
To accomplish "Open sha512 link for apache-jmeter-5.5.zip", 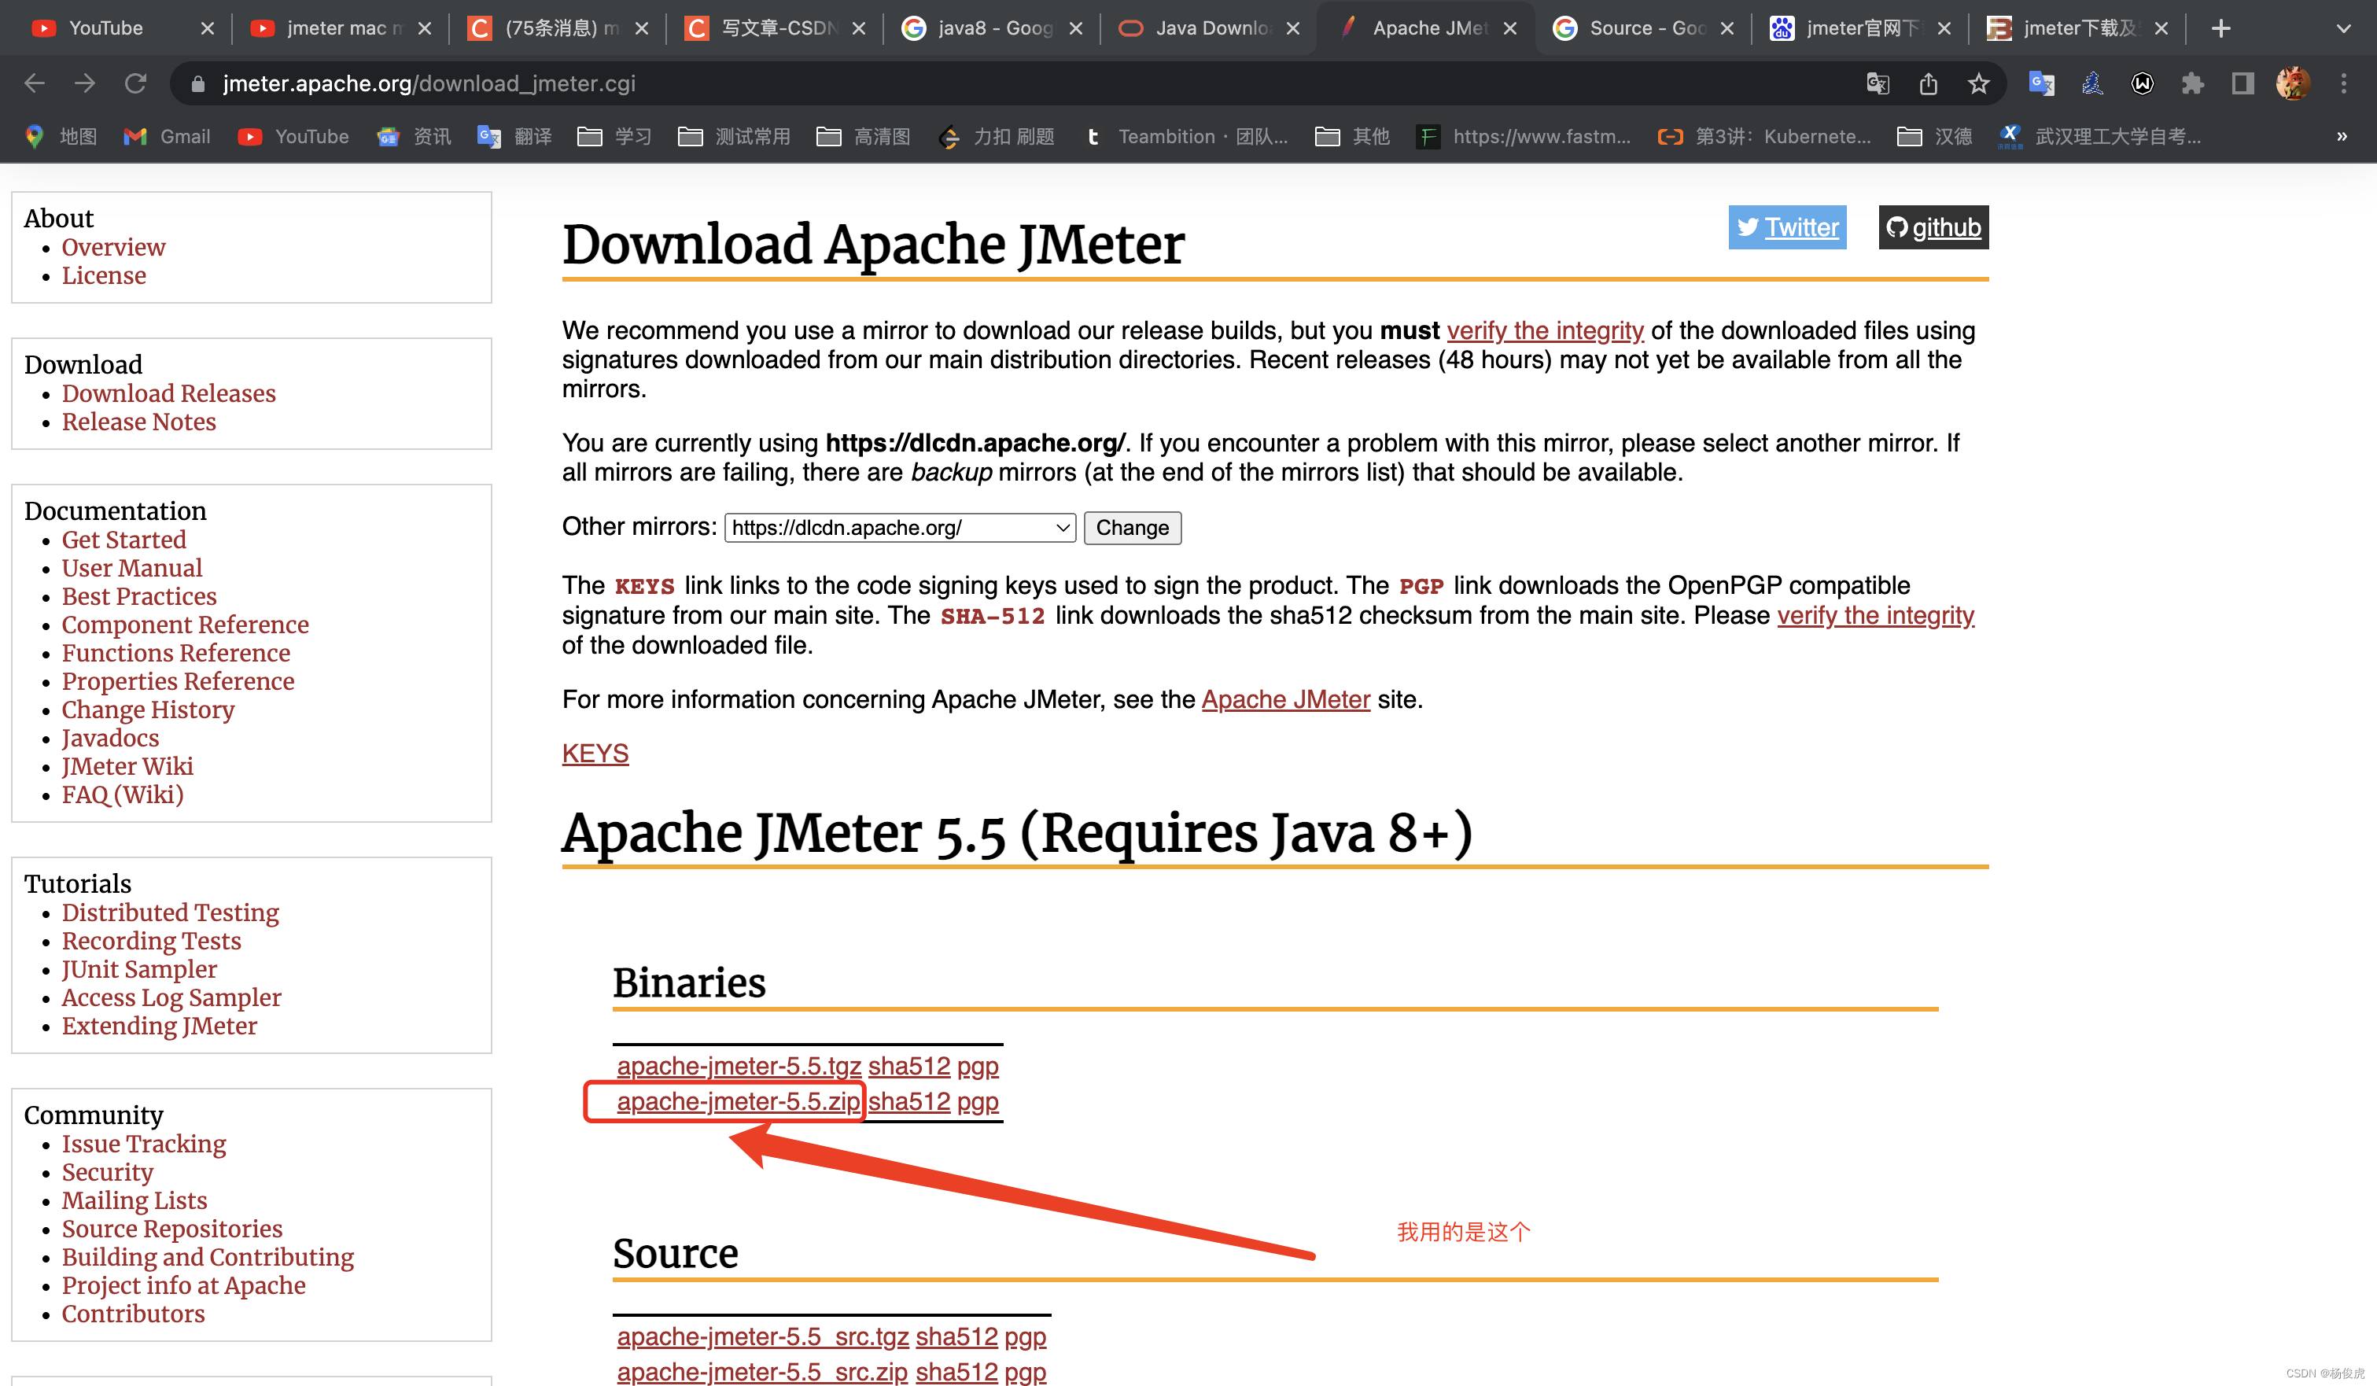I will click(x=909, y=1101).
